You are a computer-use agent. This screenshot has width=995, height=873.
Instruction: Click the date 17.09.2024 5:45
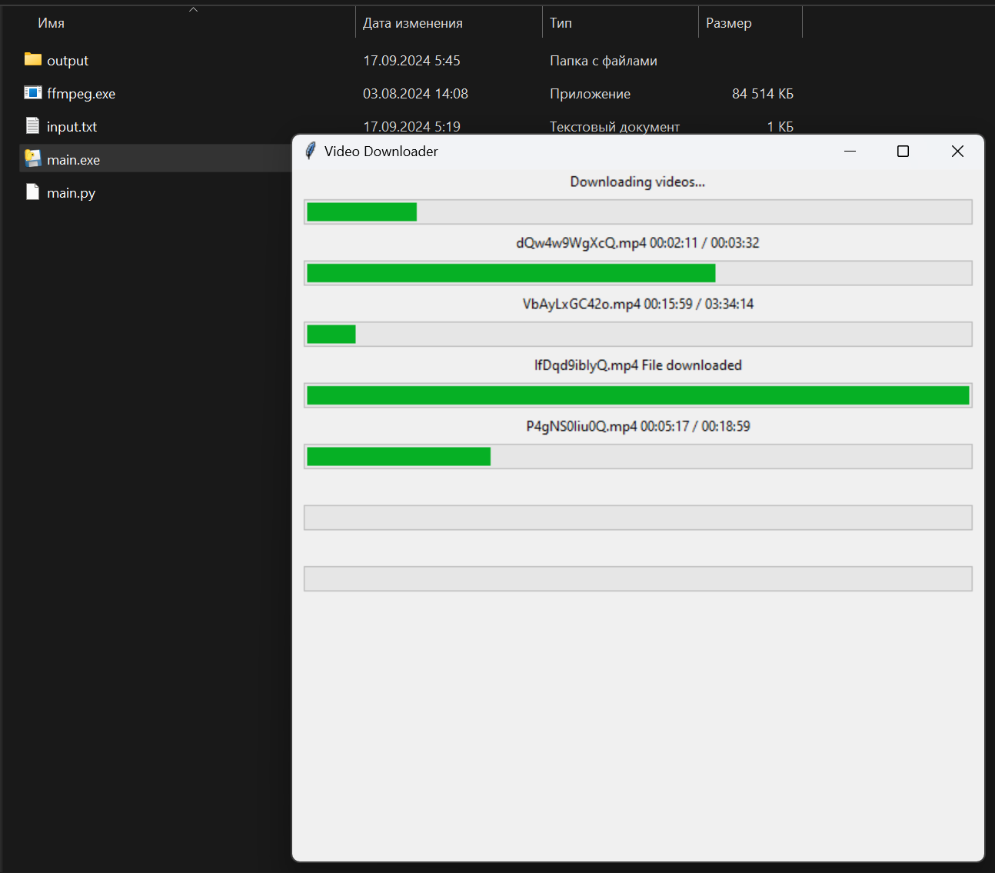[411, 60]
